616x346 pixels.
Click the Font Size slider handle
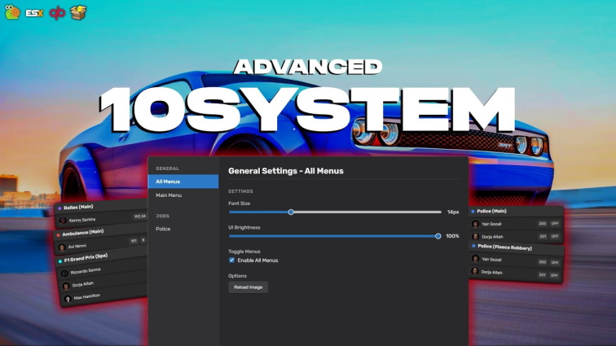(x=291, y=212)
